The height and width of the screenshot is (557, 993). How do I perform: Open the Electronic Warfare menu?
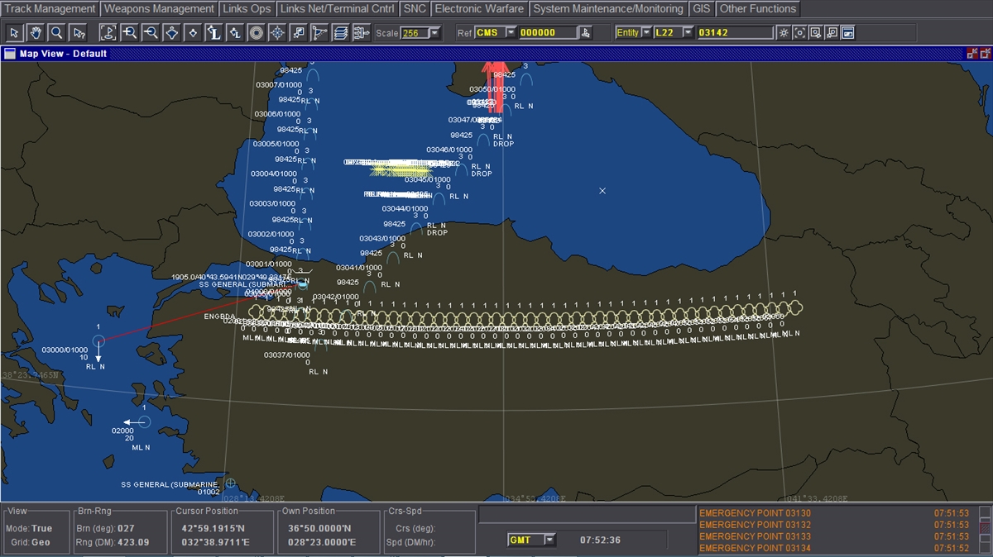(479, 9)
